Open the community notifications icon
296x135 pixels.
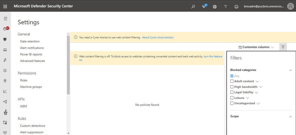point(204,7)
